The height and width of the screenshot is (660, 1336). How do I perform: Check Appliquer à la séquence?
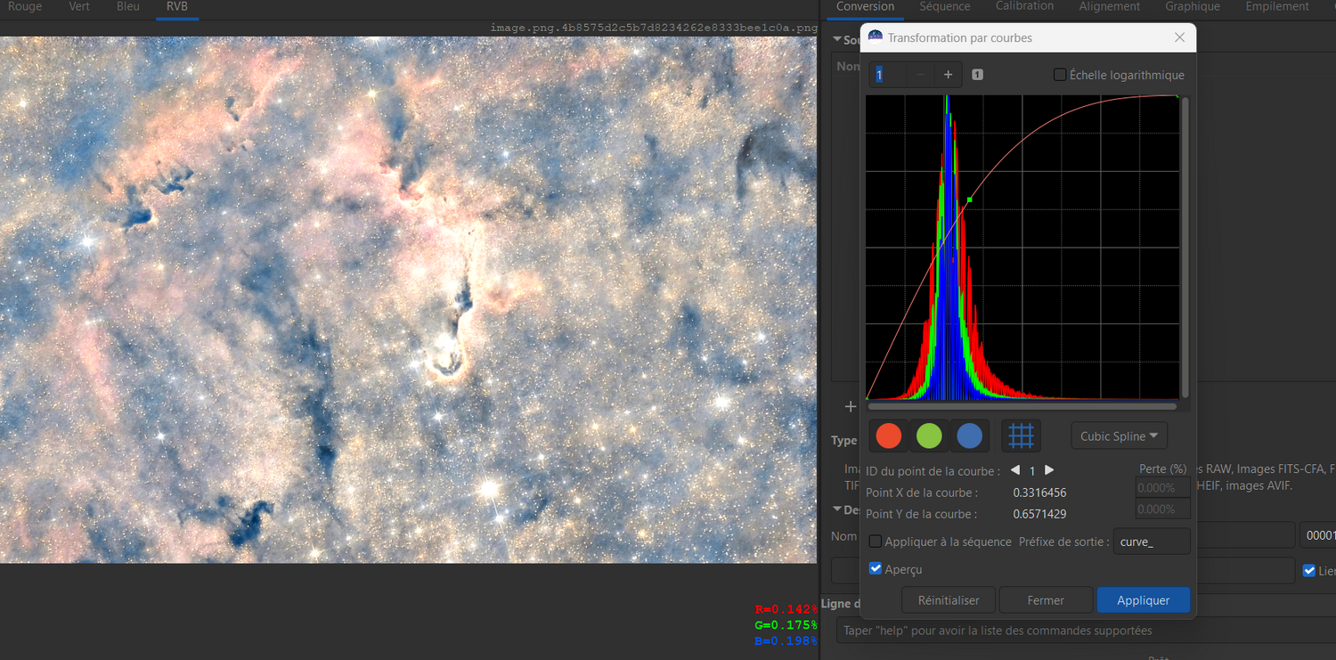coord(876,542)
